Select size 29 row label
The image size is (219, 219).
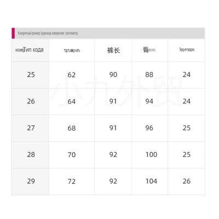click(30, 182)
